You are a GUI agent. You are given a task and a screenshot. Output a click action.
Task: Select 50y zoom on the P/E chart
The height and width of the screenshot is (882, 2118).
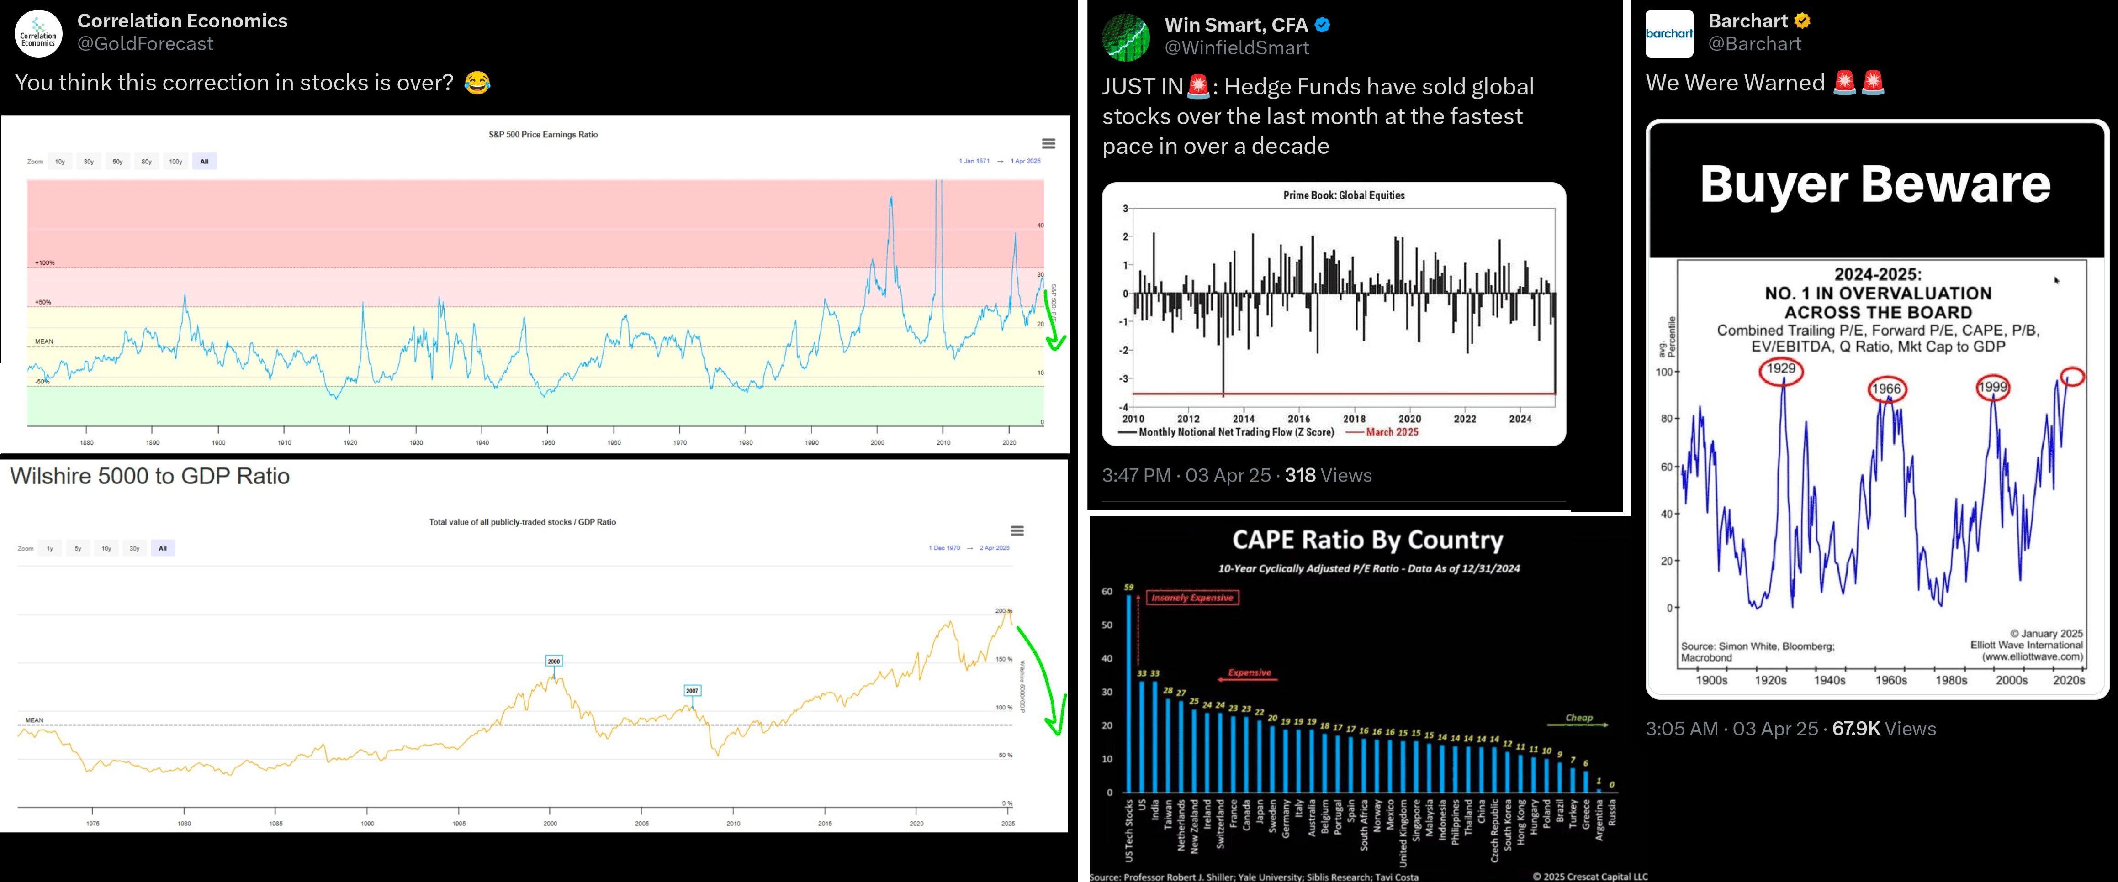pyautogui.click(x=117, y=162)
